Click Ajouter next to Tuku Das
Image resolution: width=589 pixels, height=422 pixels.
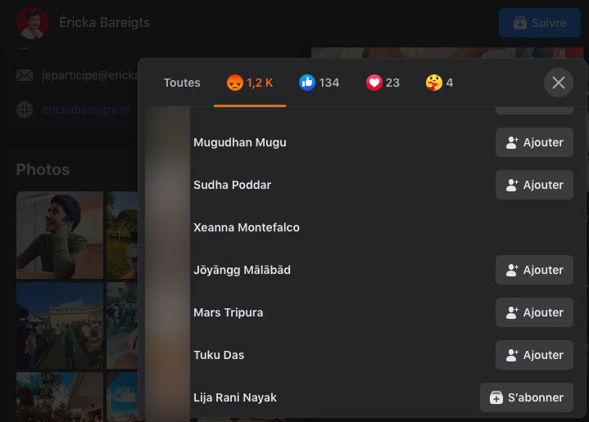(x=534, y=355)
